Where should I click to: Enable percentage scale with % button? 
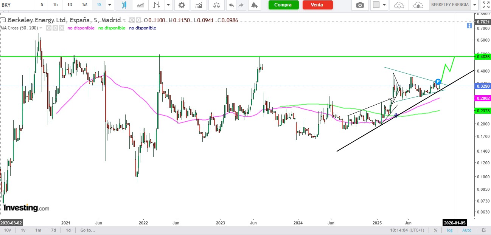pyautogui.click(x=435, y=230)
